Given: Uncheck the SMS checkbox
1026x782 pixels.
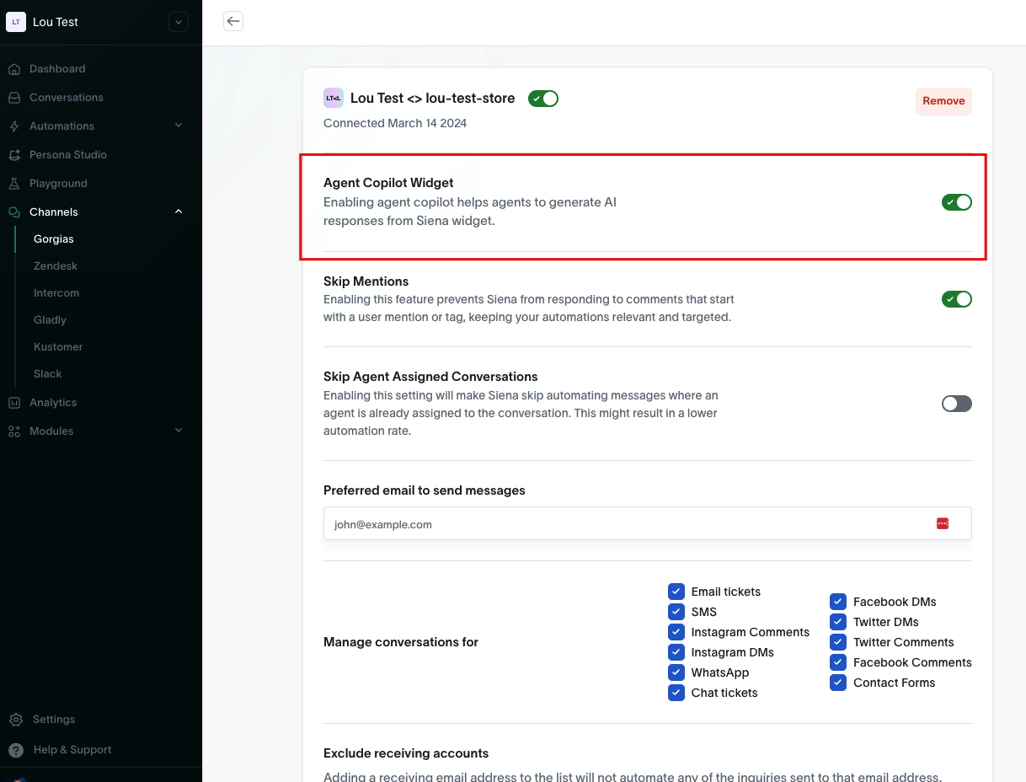Looking at the screenshot, I should pos(676,612).
